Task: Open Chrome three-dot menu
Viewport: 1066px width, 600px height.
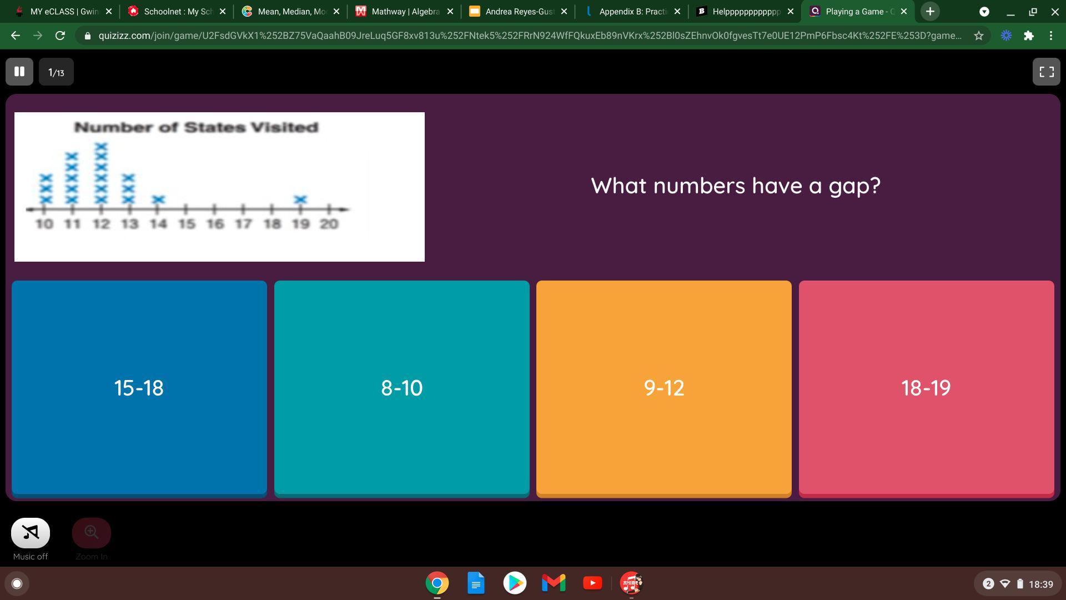Action: point(1051,36)
